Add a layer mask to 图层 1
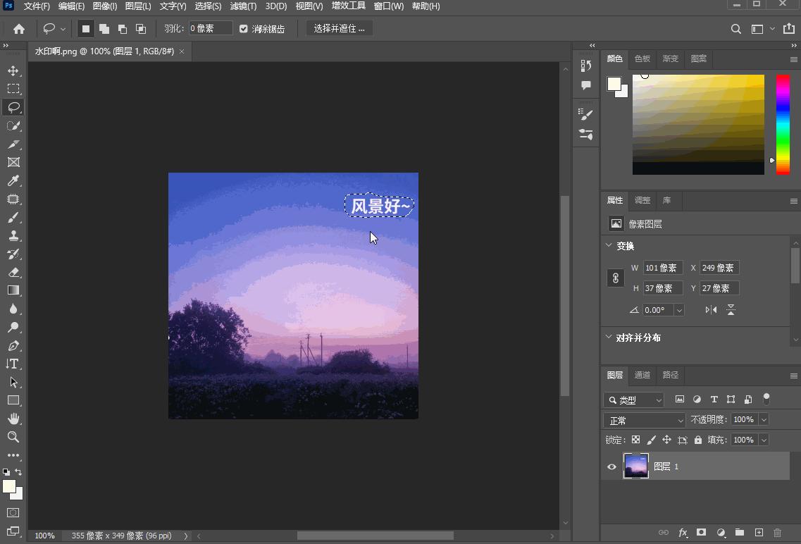The image size is (801, 544). pyautogui.click(x=701, y=533)
